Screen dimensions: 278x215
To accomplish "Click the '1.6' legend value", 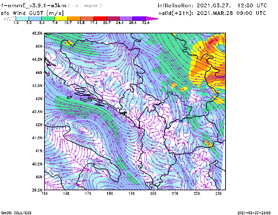I will point(16,23).
